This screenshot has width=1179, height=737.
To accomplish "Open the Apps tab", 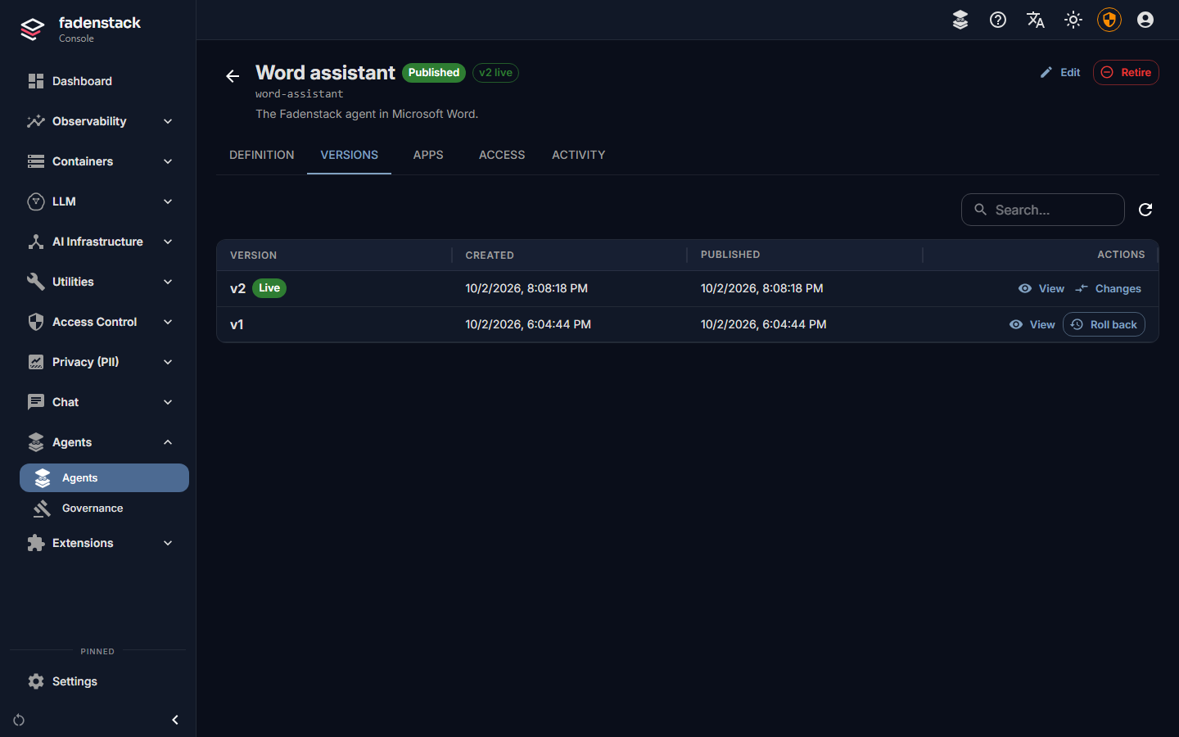I will (x=428, y=155).
